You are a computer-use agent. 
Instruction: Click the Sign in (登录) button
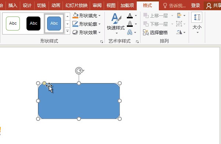click(x=196, y=6)
